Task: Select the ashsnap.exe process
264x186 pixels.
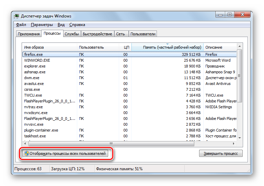Action: (x=129, y=72)
